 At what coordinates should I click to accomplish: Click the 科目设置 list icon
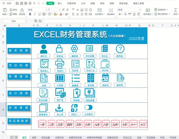(89, 48)
